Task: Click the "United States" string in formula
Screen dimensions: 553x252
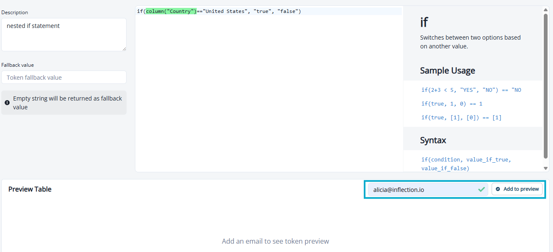Action: click(225, 11)
